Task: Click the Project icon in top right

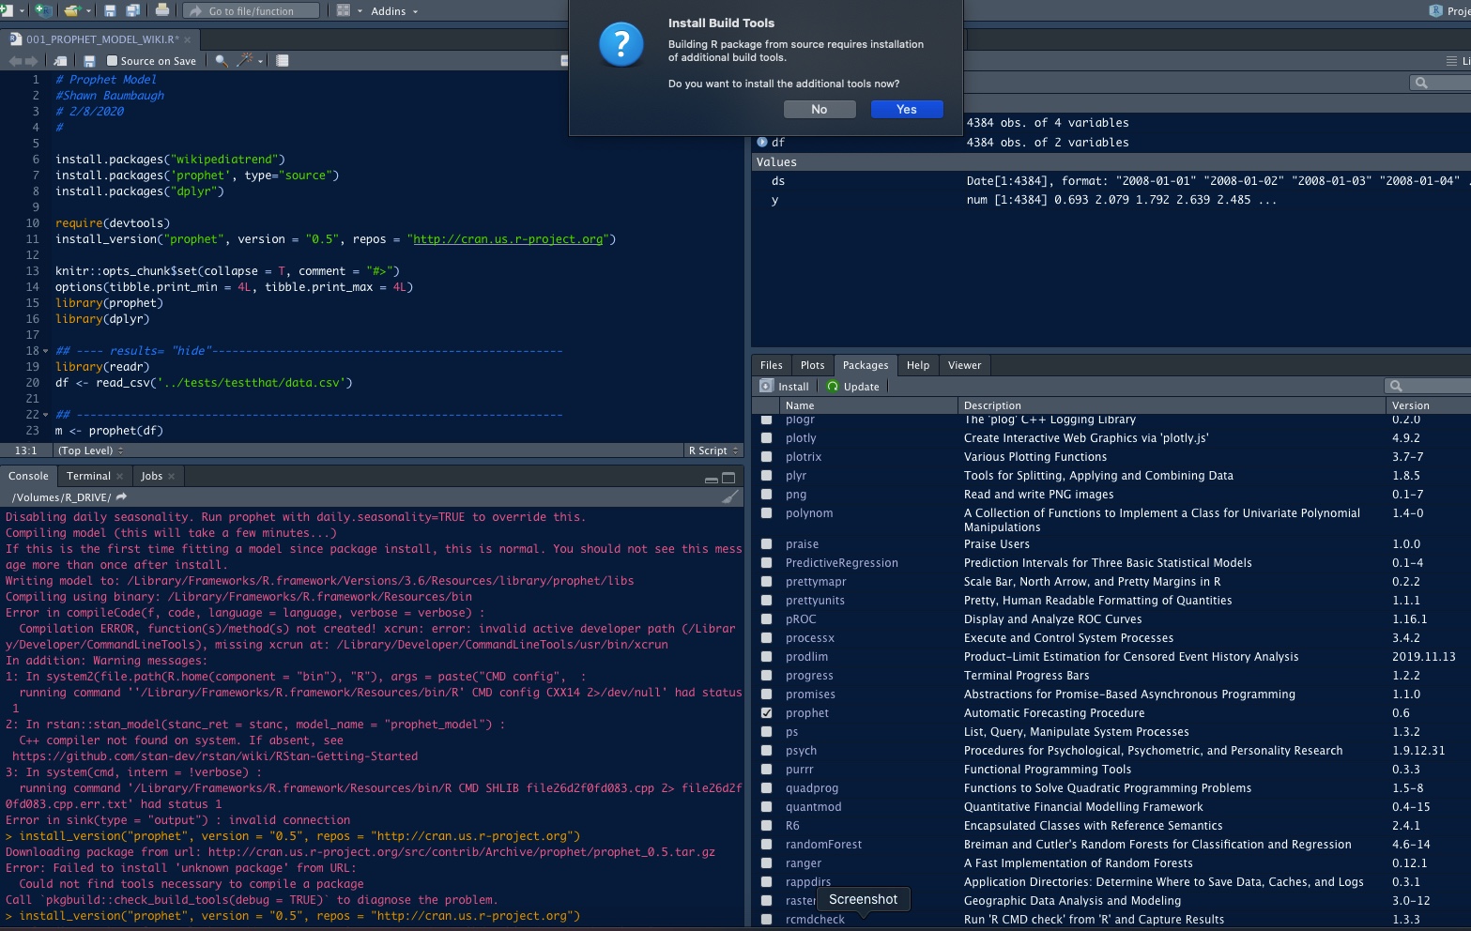Action: pyautogui.click(x=1435, y=10)
